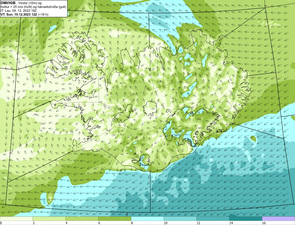The image size is (295, 225).
Task: Click the legend label '16'
Action: (264, 223)
